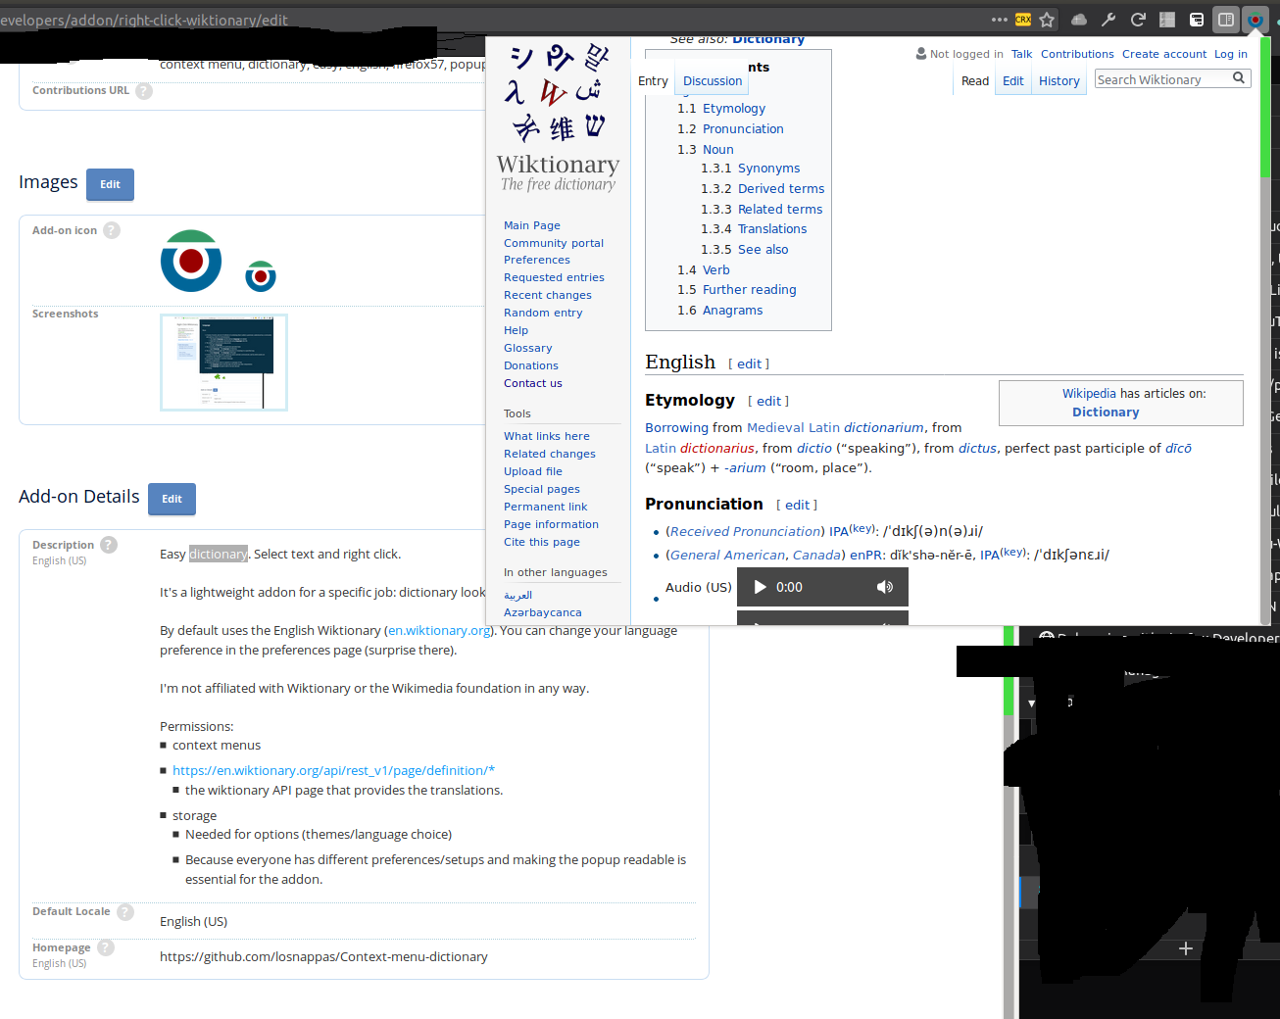Open Wikipedia Dictionary article link

(1106, 412)
